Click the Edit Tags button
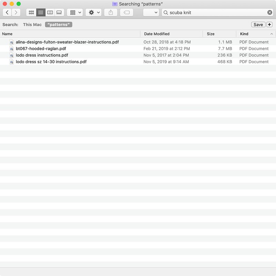The width and height of the screenshot is (276, 276). 127,12
